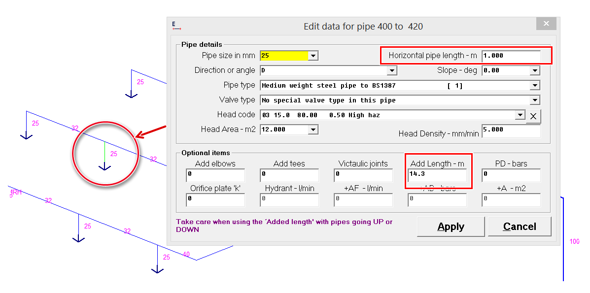Viewport: 590px width, 293px height.
Task: Open the Pipe size dropdown arrow
Action: pos(313,56)
